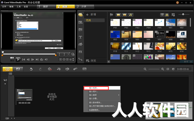Screen dimensions: 194x121
Task: Click the track list icon above storyboard
Action: click(10, 74)
